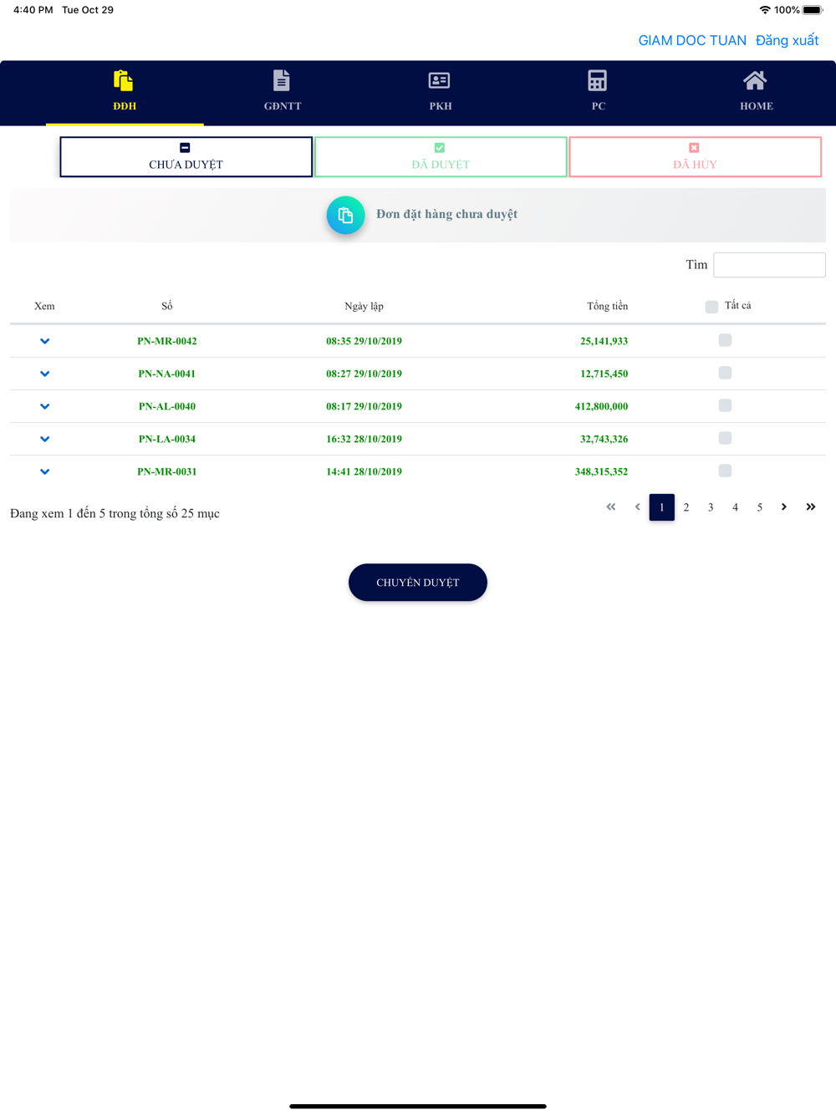Click order number PN-MR-0042

(167, 341)
